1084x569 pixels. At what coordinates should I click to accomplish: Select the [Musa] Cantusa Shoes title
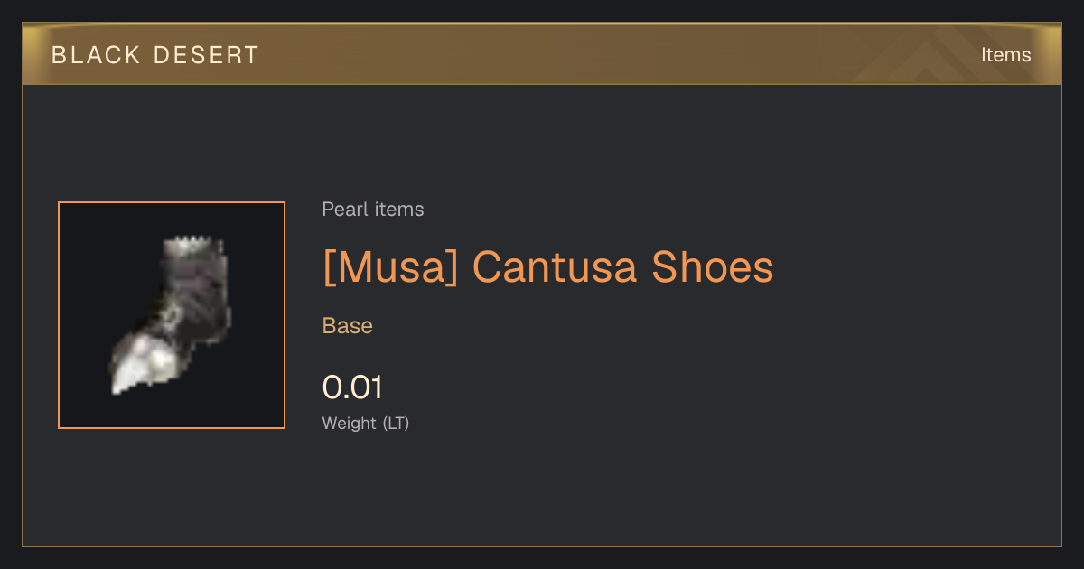[548, 267]
